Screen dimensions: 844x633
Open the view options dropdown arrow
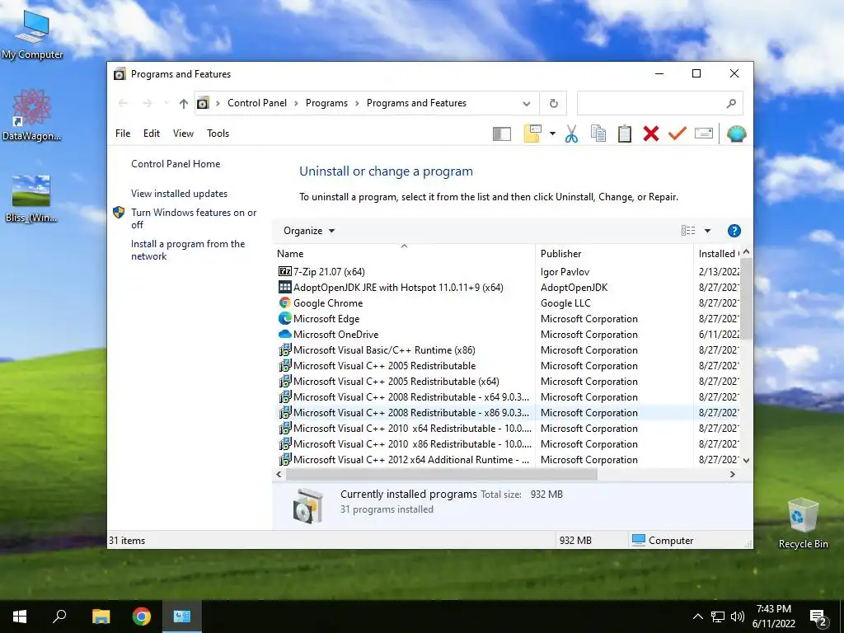pos(707,231)
